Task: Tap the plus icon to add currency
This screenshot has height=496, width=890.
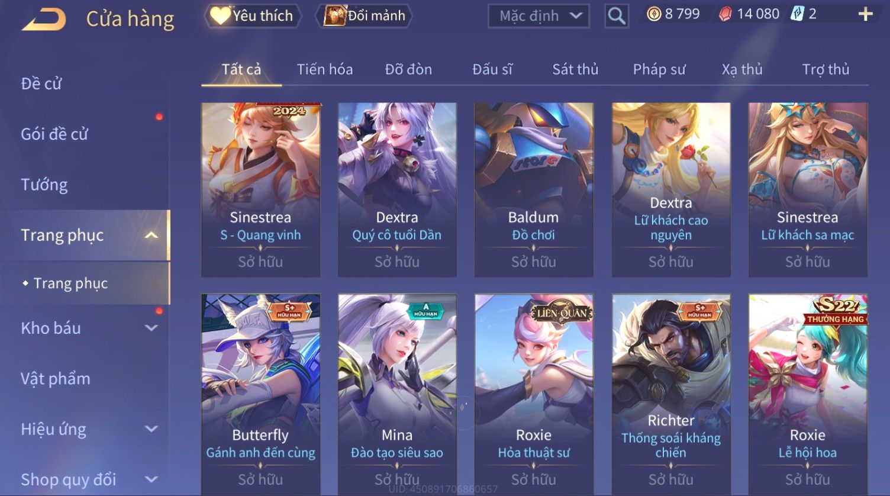Action: (865, 14)
